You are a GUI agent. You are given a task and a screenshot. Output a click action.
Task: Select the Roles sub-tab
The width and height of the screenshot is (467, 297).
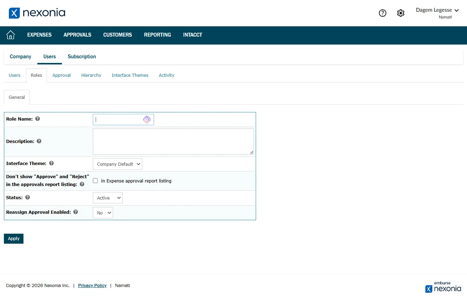coord(36,75)
